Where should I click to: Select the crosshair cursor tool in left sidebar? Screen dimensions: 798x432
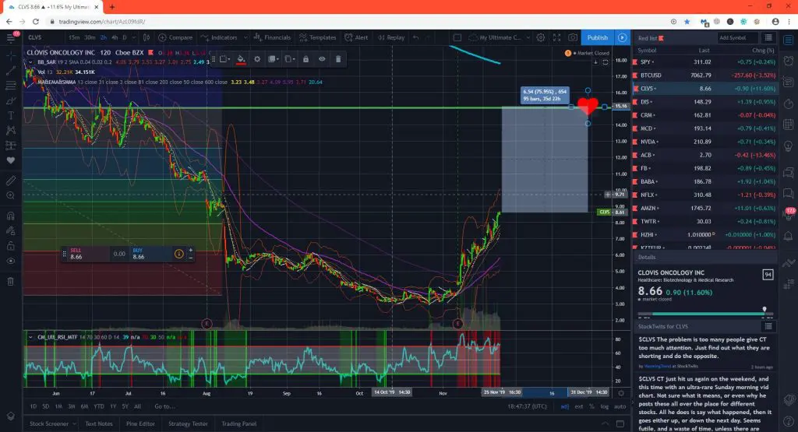[x=11, y=55]
